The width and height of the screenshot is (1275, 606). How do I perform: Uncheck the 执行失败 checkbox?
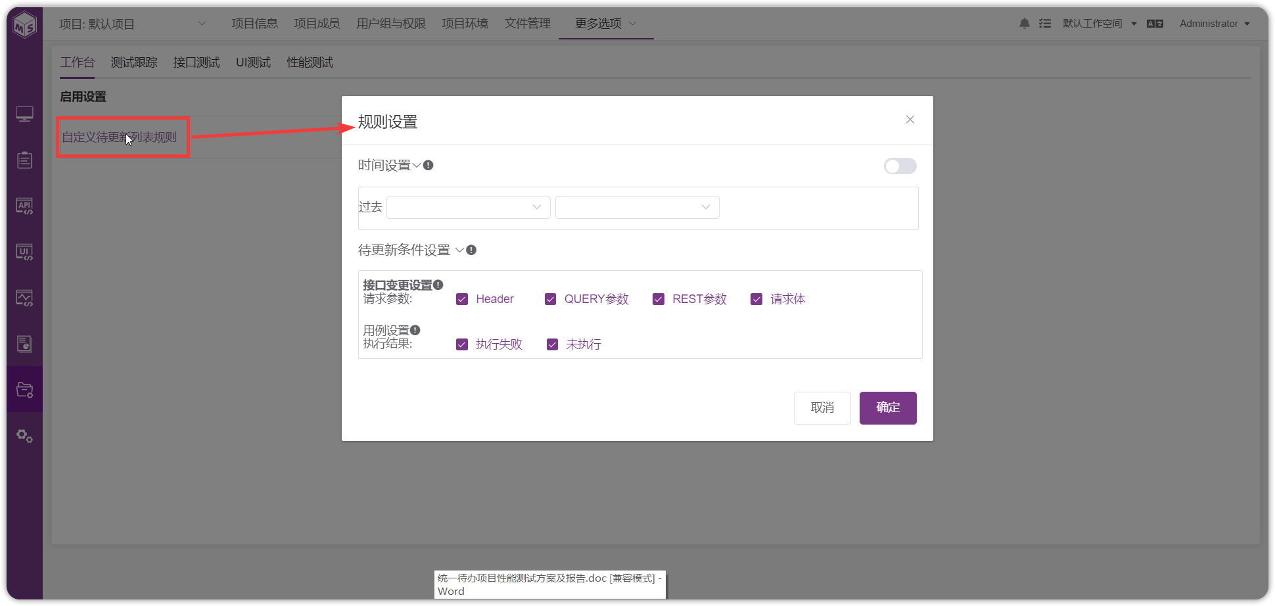[462, 344]
